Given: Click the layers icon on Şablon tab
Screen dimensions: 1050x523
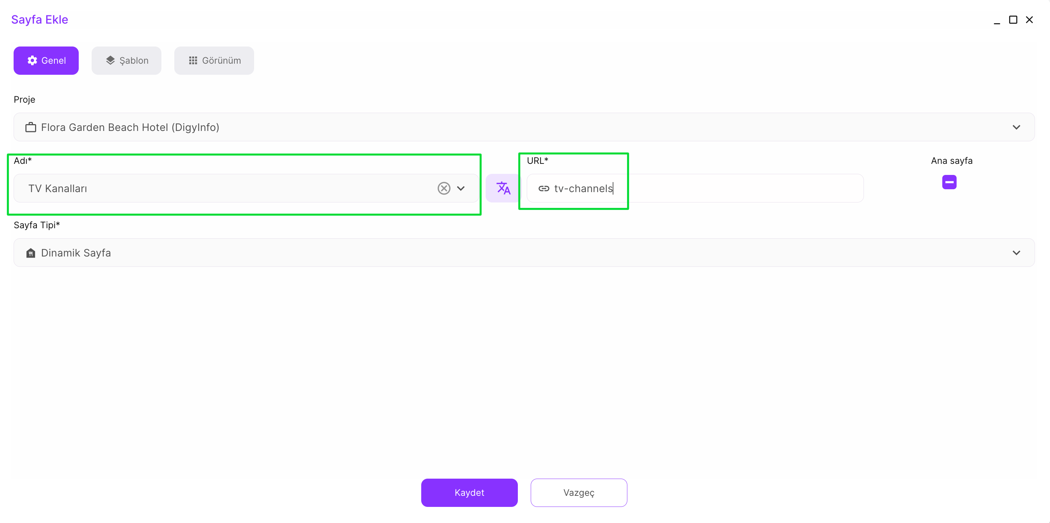Looking at the screenshot, I should (110, 60).
